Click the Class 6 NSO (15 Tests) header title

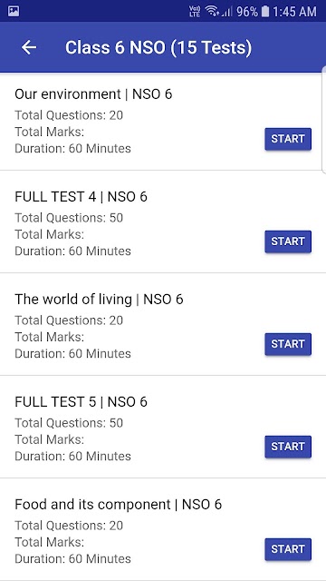click(158, 48)
